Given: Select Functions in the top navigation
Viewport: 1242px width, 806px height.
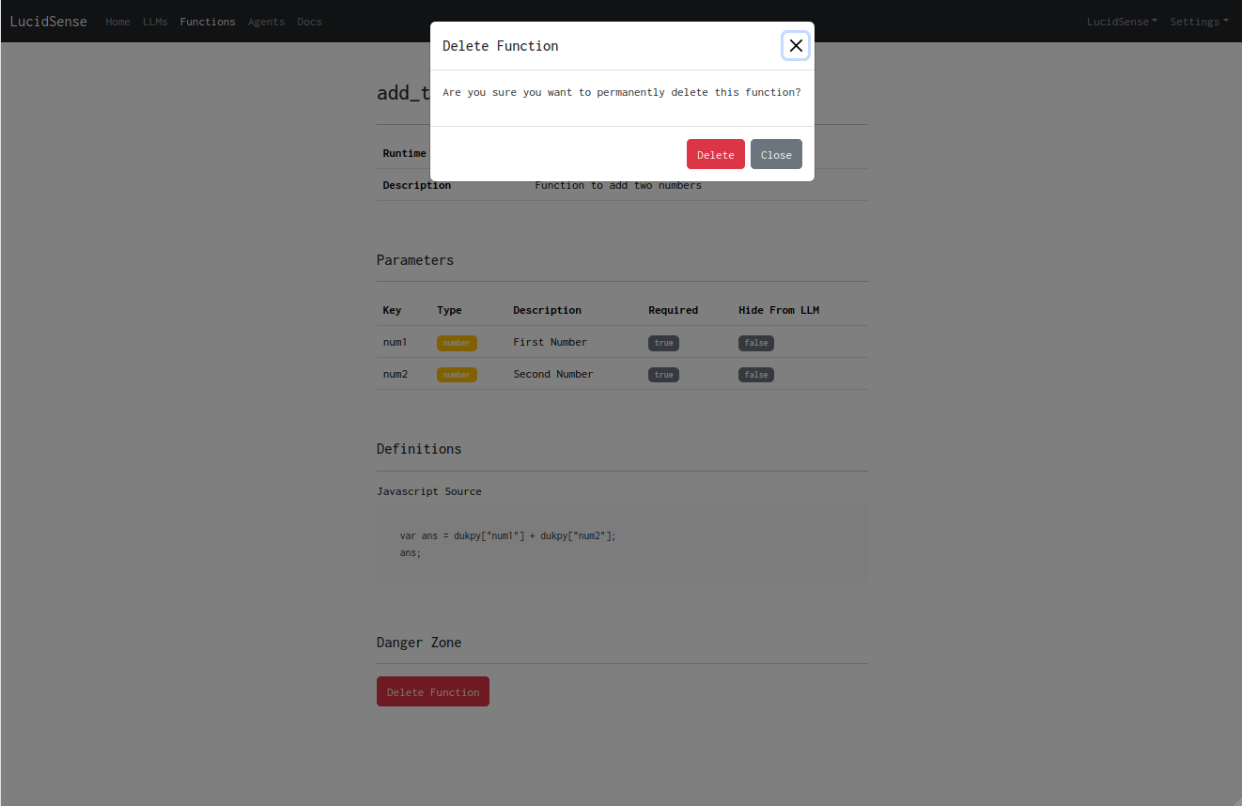Looking at the screenshot, I should pyautogui.click(x=208, y=22).
